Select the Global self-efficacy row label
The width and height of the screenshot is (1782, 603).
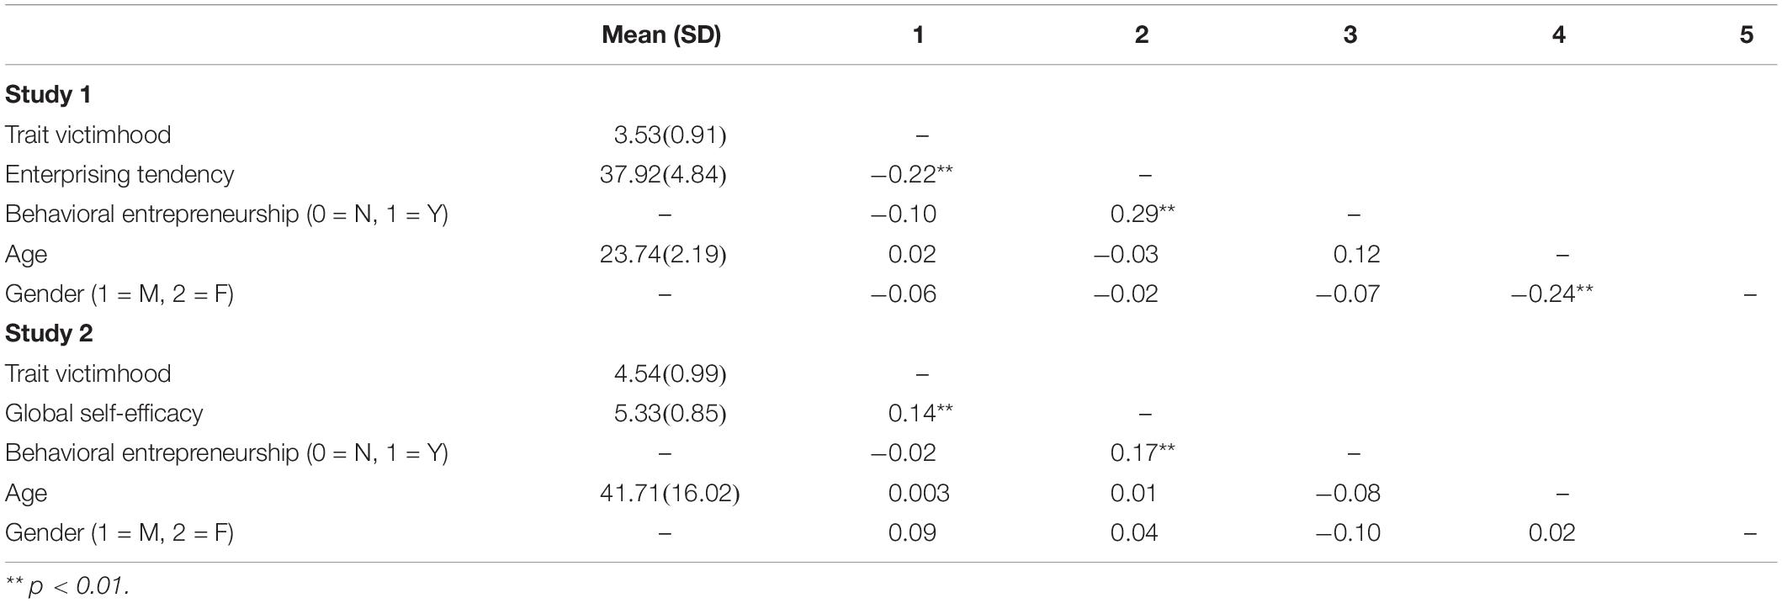(x=104, y=414)
